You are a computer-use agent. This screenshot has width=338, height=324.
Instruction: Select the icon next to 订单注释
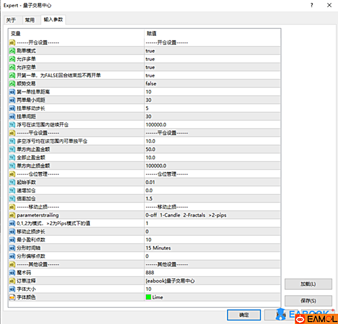click(x=12, y=281)
